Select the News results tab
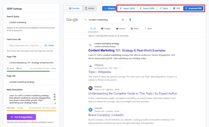The image size is (209, 127). pyautogui.click(x=135, y=28)
